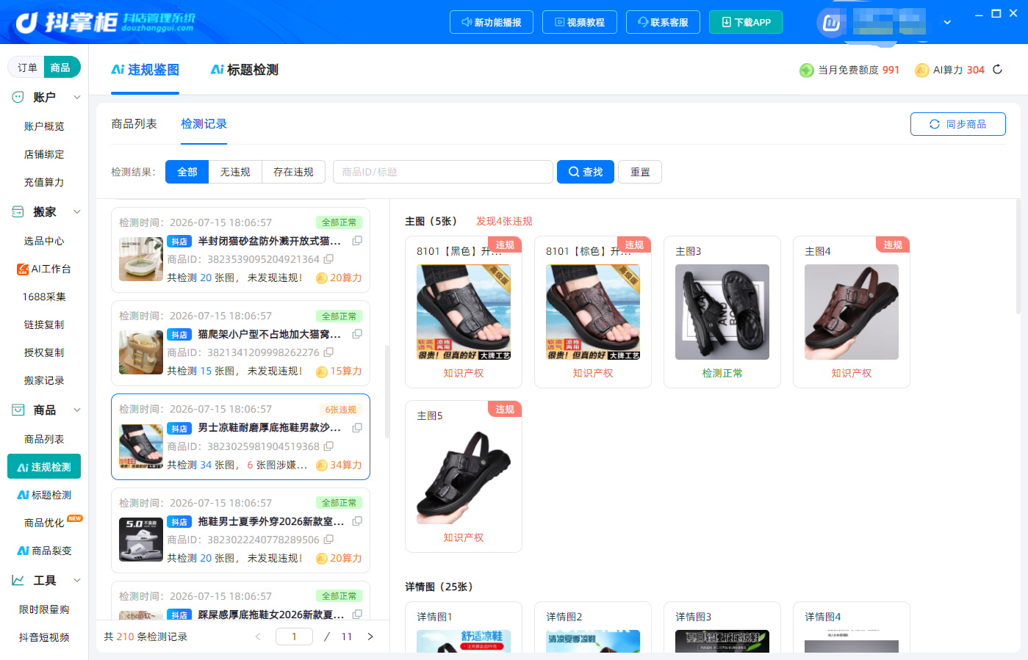1028x660 pixels.
Task: Click the 搬家 section icon
Action: (x=18, y=211)
